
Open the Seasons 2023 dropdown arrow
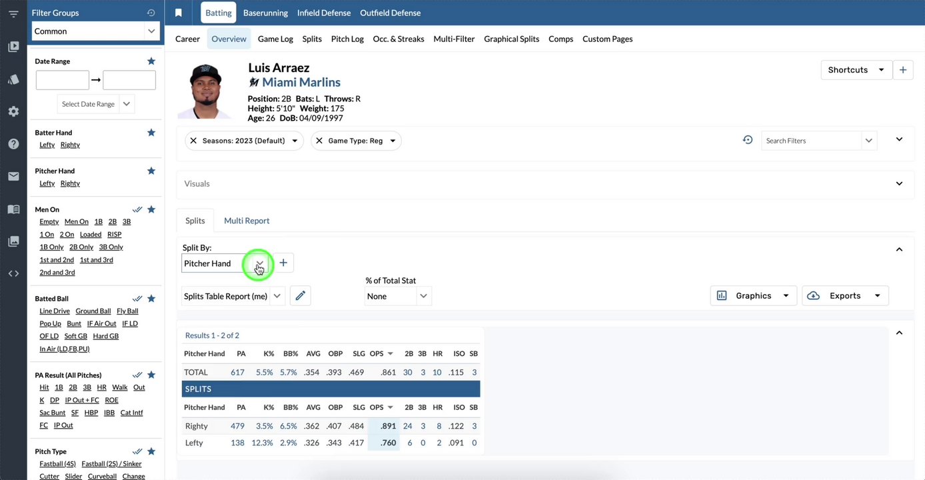[295, 141]
